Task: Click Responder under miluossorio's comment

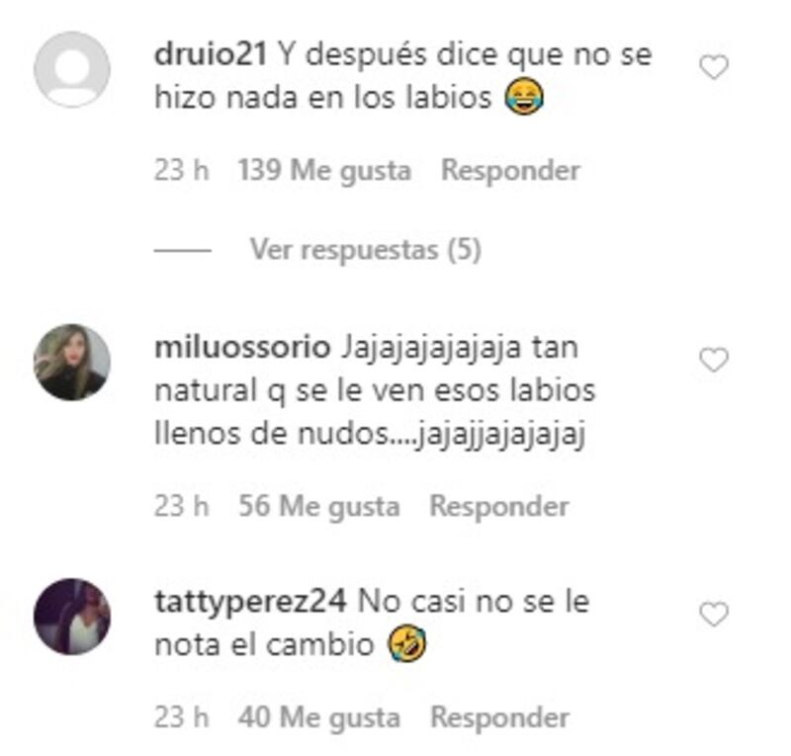Action: pyautogui.click(x=499, y=506)
